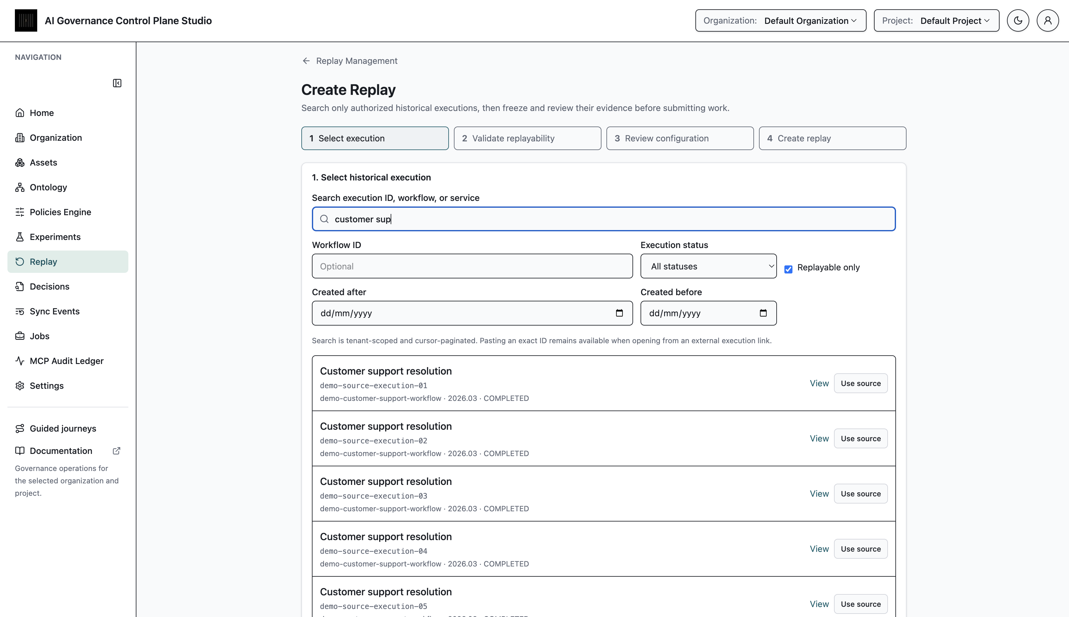Go to step 1 Select execution
This screenshot has width=1069, height=617.
375,138
